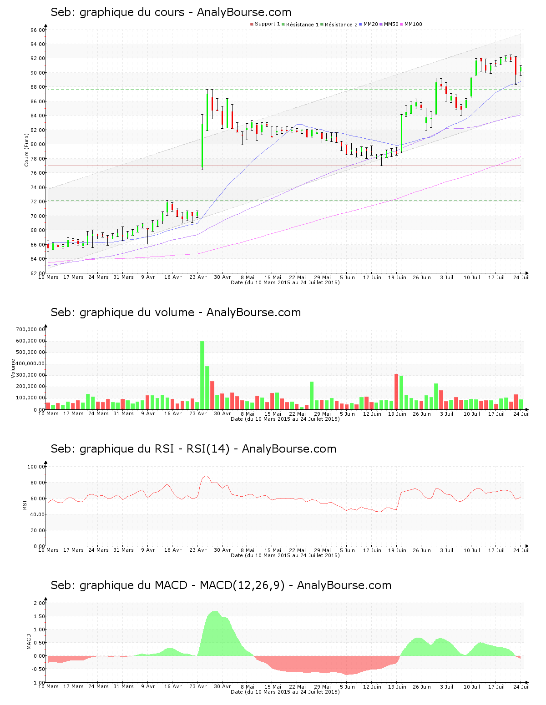Select the Support 1 legend label
The height and width of the screenshot is (705, 546).
pyautogui.click(x=268, y=24)
